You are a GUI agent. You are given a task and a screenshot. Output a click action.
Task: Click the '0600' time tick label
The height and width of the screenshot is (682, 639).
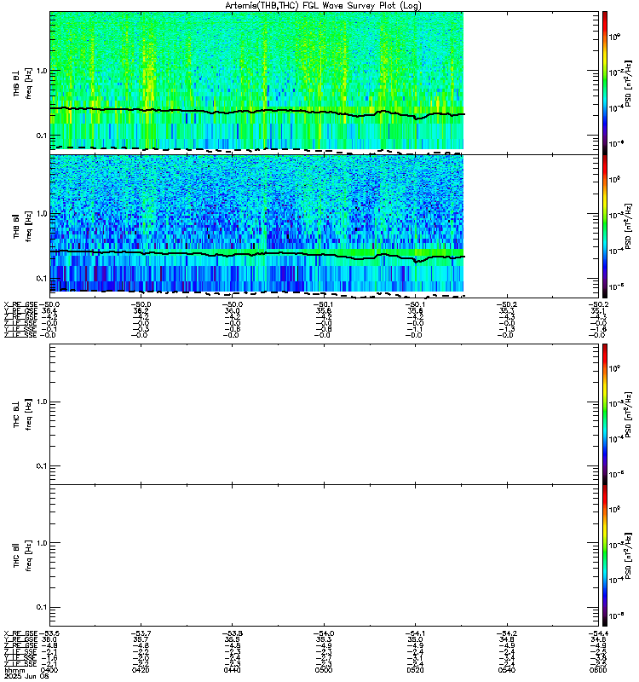tap(598, 670)
